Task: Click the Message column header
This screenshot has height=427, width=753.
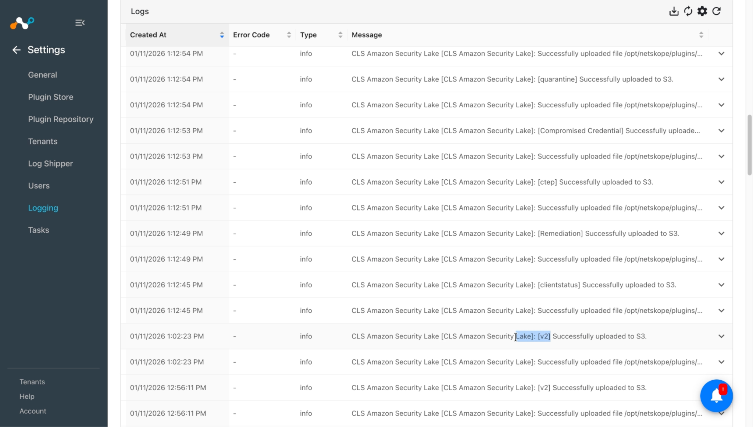Action: (x=367, y=35)
